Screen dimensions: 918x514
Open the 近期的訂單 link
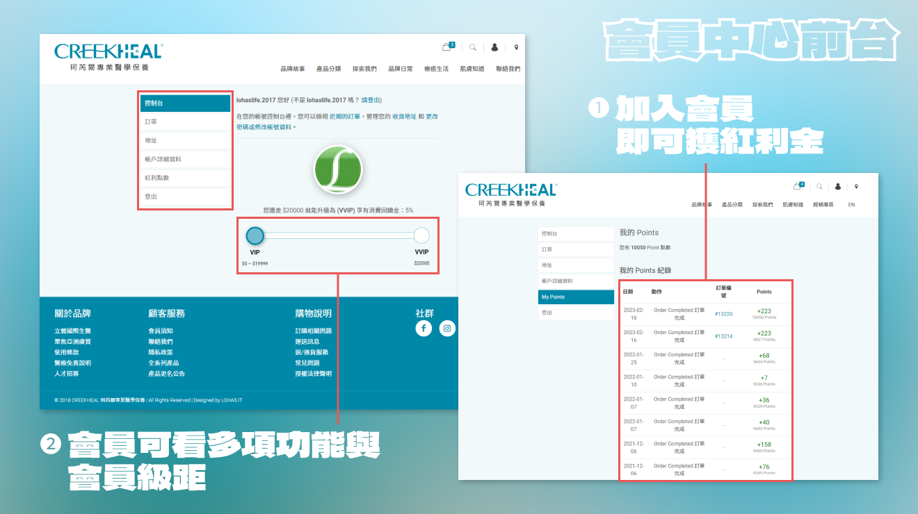click(x=345, y=117)
